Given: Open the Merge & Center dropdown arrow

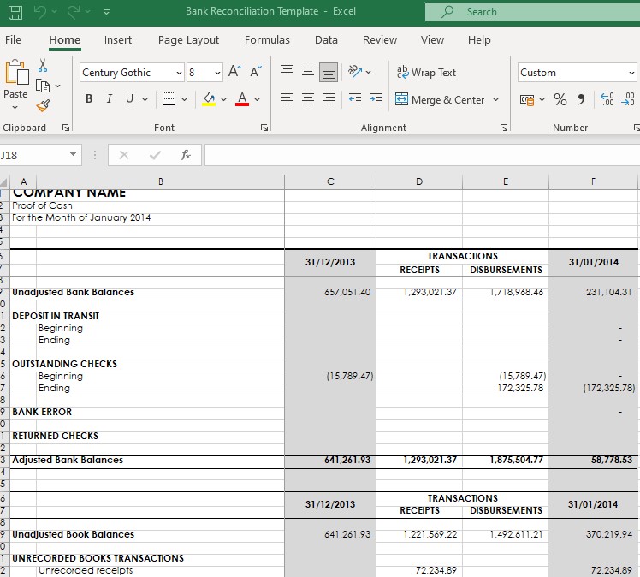Looking at the screenshot, I should [495, 100].
